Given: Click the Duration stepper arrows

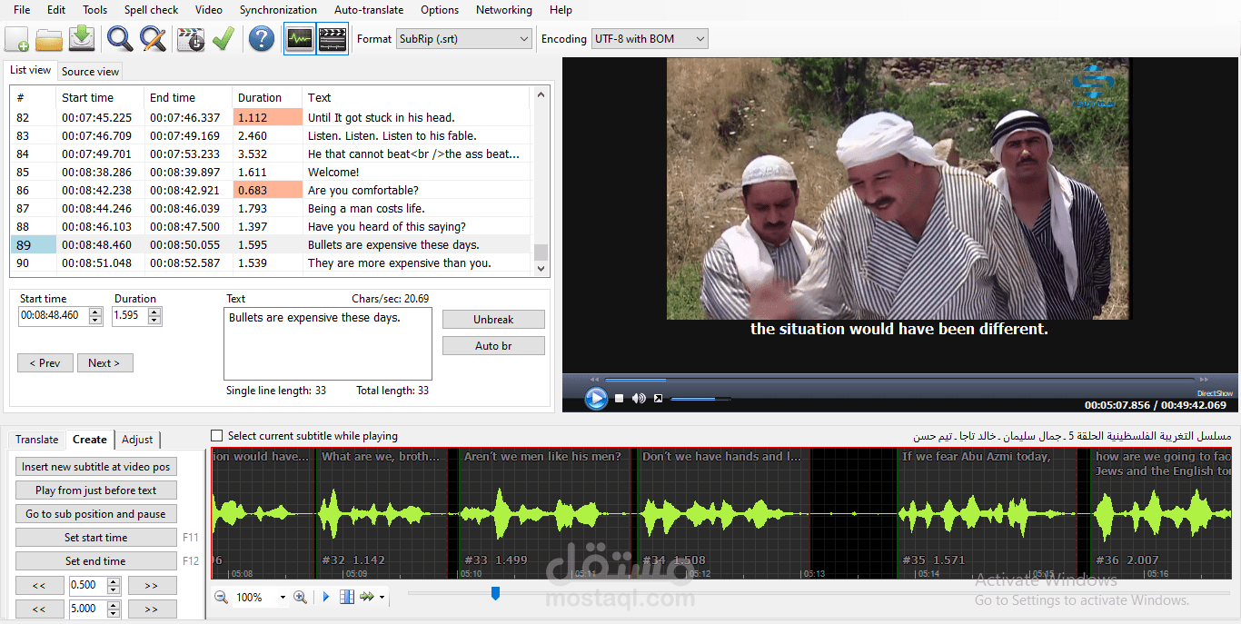Looking at the screenshot, I should point(154,316).
